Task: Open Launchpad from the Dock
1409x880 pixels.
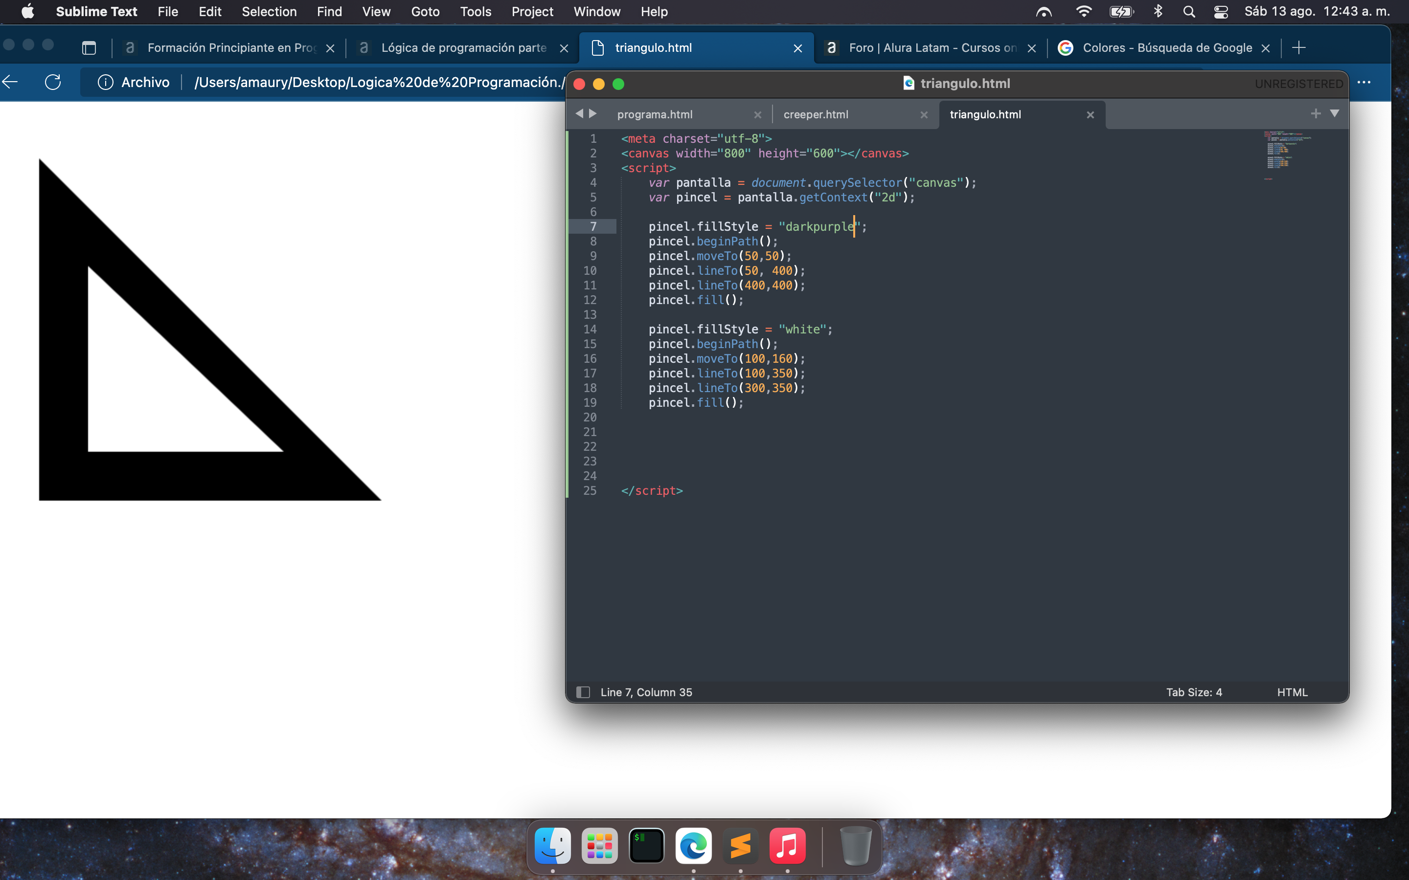Action: (599, 845)
